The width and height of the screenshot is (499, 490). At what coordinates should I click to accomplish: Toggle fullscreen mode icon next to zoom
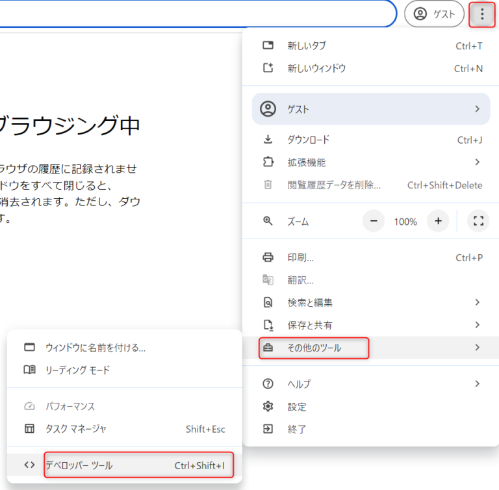point(478,221)
